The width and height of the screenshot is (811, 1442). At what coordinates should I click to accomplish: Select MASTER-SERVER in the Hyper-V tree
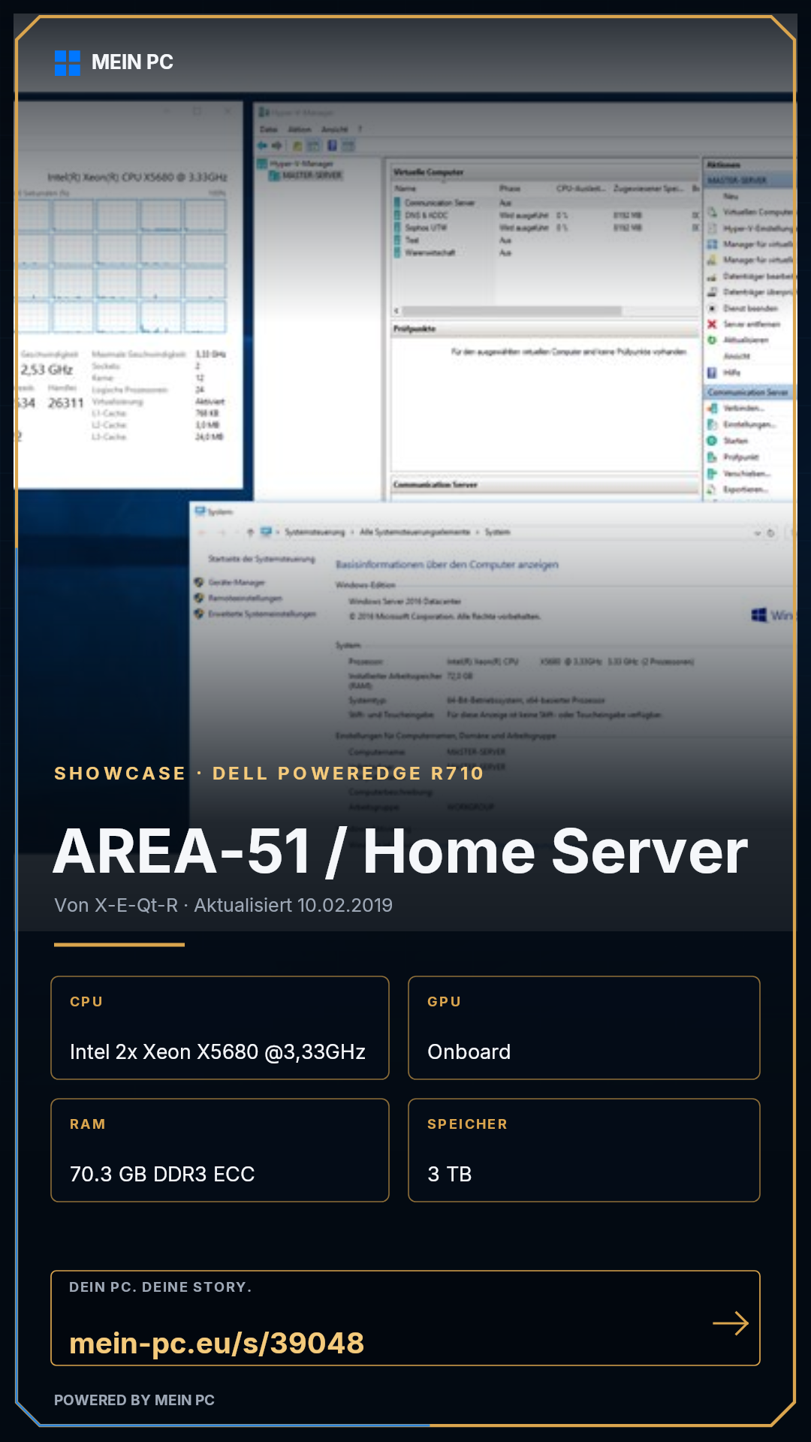tap(306, 176)
